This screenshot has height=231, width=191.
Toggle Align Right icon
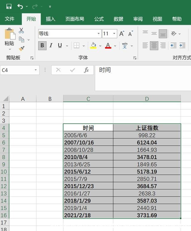pyautogui.click(x=163, y=46)
